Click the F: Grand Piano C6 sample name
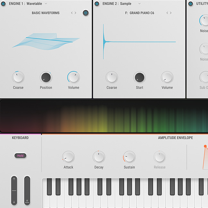The width and height of the screenshot is (208, 208). click(x=140, y=13)
